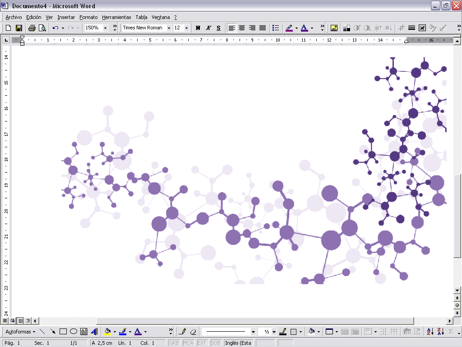Apply purple highlight color
This screenshot has height=347, width=462.
pyautogui.click(x=289, y=28)
